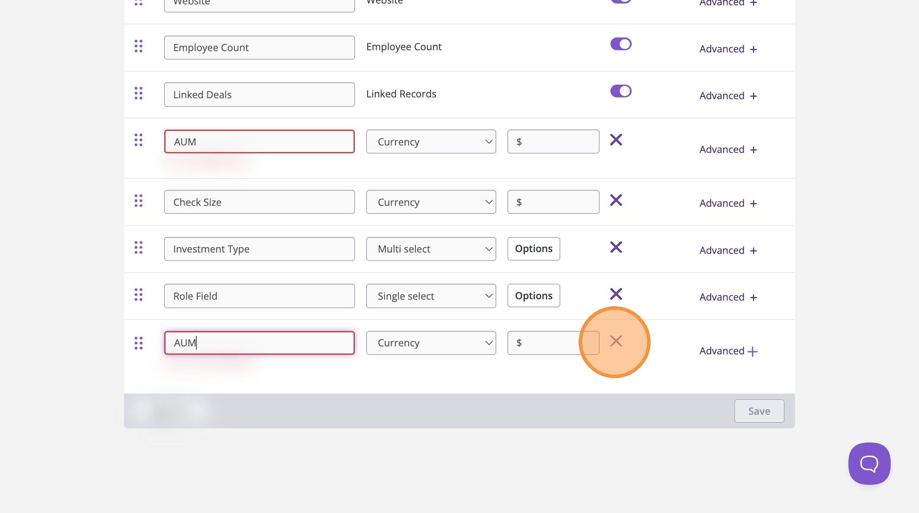Remove the last AUM field row

[616, 341]
